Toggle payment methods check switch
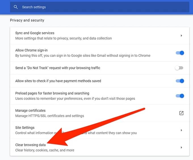Image resolution: width=193 pixels, height=160 pixels. pos(180,81)
